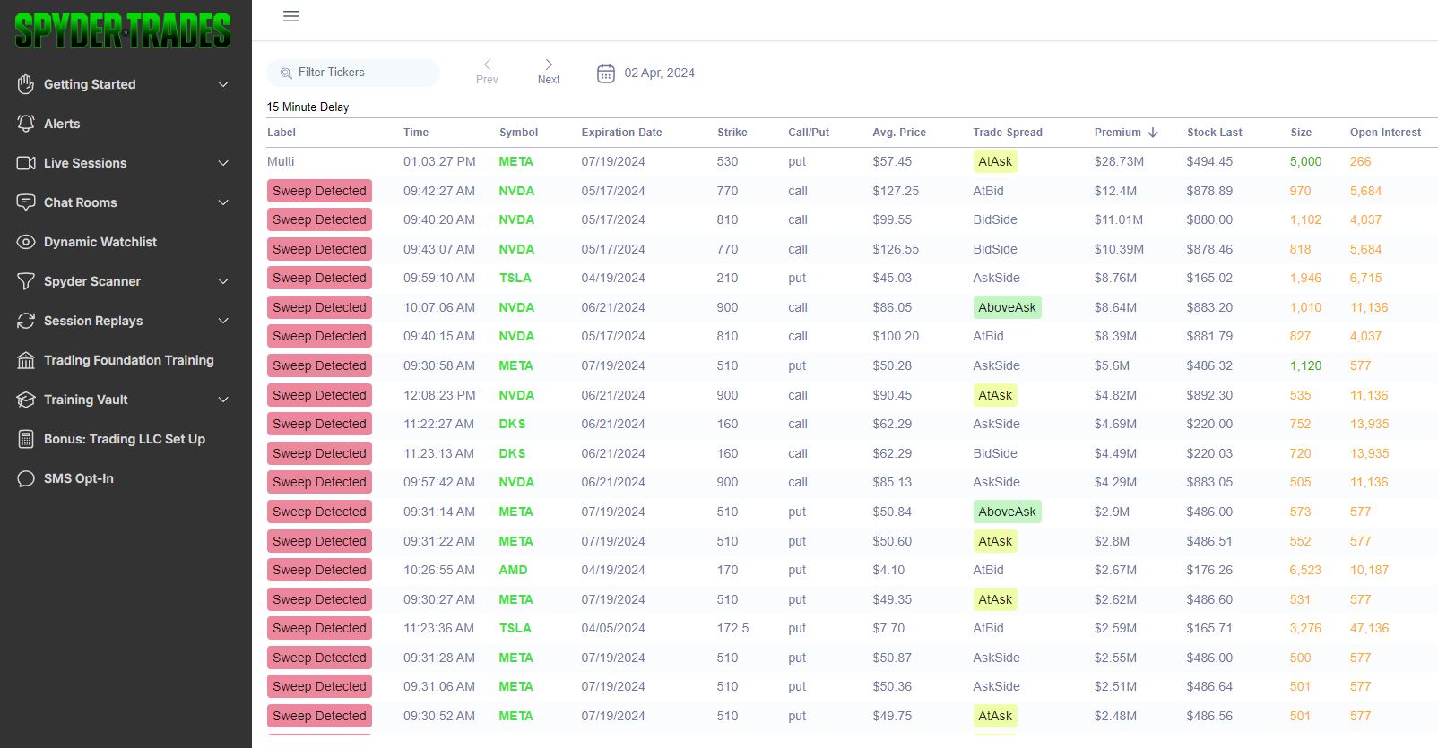Expand the Live Sessions chevron

tap(223, 163)
